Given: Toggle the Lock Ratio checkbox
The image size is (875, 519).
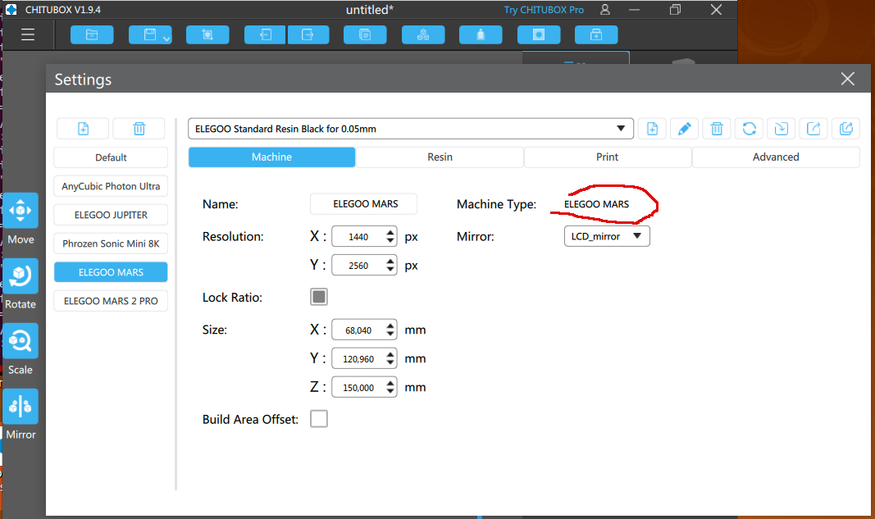Looking at the screenshot, I should tap(319, 297).
